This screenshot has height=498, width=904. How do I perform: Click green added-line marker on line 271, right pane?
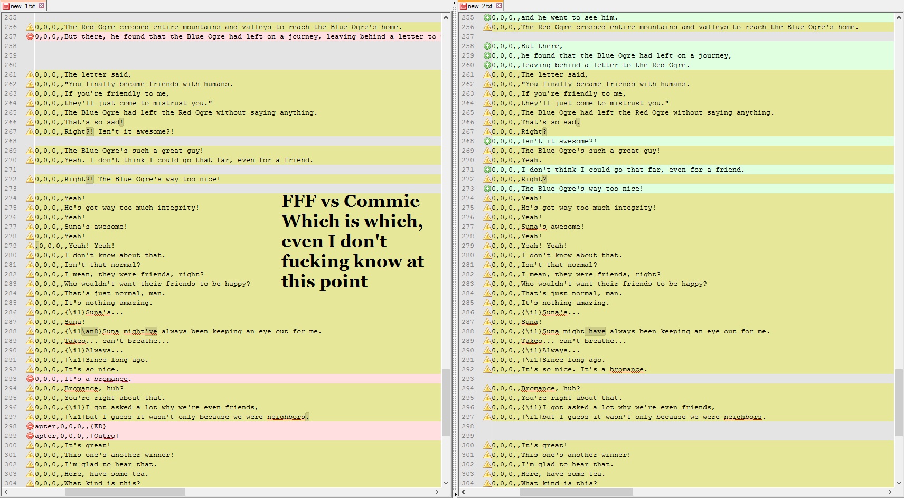[x=487, y=170]
